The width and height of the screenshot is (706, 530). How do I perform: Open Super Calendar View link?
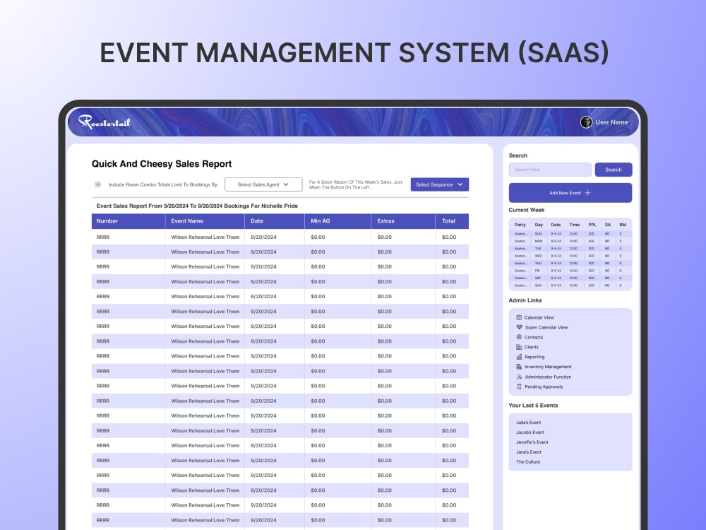(546, 327)
